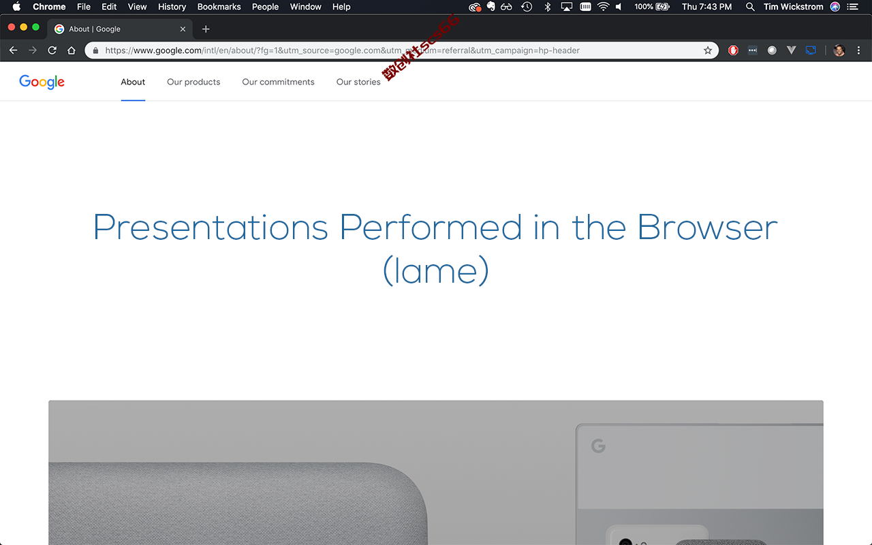Click the Creative Cloud menu bar icon

(475, 7)
